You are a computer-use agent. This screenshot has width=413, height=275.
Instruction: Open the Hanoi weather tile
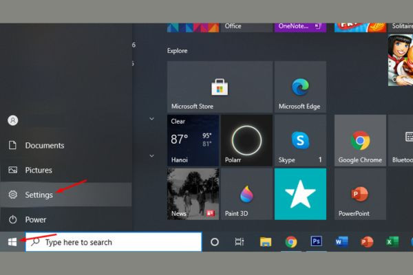coord(193,140)
